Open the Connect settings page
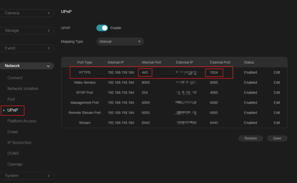Viewport: 297px width, 183px height. (15, 78)
